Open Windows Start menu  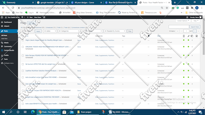4,112
